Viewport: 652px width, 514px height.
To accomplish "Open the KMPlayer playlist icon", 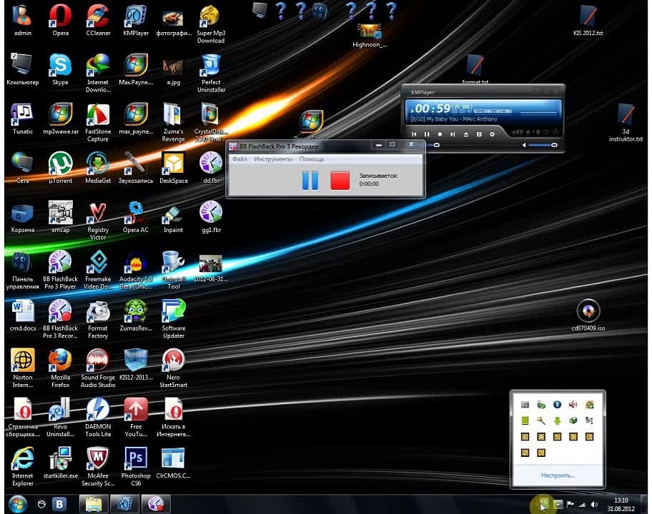I will 479,134.
